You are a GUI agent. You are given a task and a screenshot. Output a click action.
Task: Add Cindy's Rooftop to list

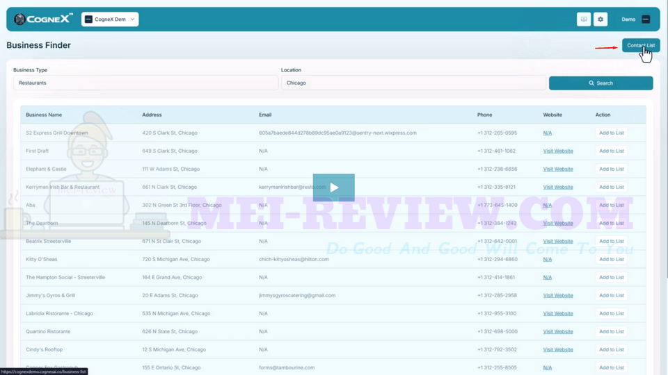[x=612, y=349]
